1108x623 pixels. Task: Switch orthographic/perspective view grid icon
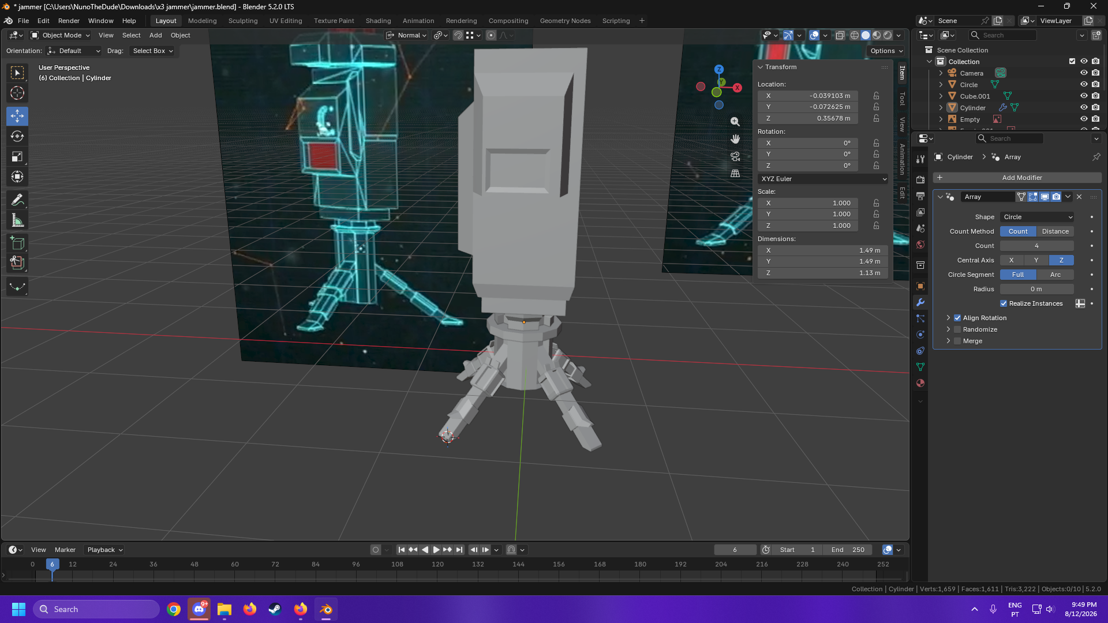(x=735, y=173)
